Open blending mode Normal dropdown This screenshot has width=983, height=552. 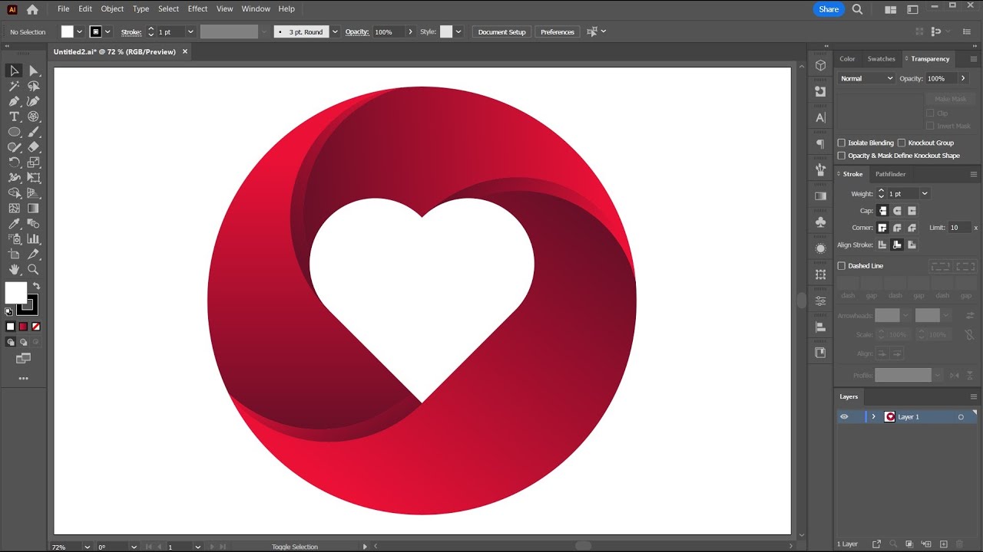point(866,78)
